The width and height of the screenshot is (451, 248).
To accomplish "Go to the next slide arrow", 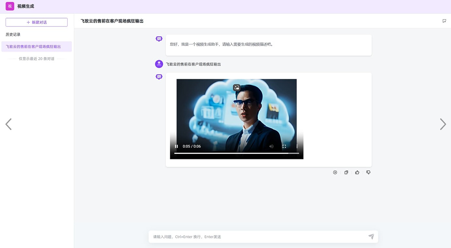I will [443, 124].
